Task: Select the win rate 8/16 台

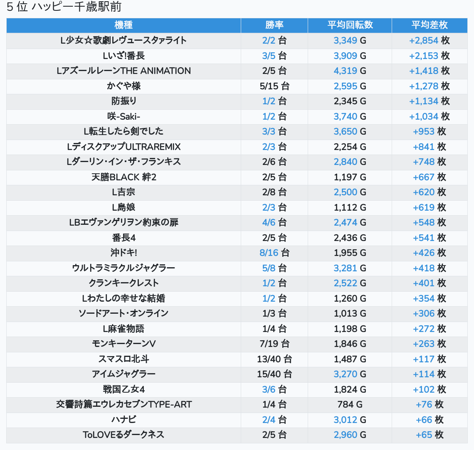Action: (274, 253)
